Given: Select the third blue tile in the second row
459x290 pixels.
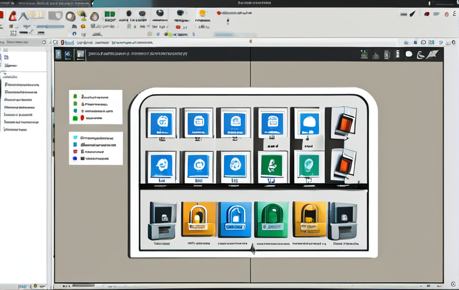Looking at the screenshot, I should click(x=235, y=166).
